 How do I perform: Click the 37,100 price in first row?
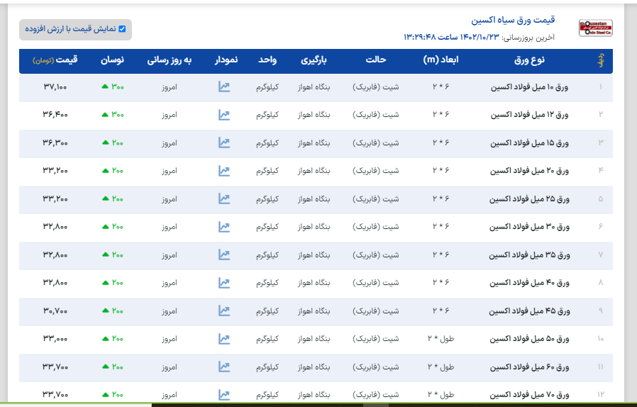coord(55,87)
